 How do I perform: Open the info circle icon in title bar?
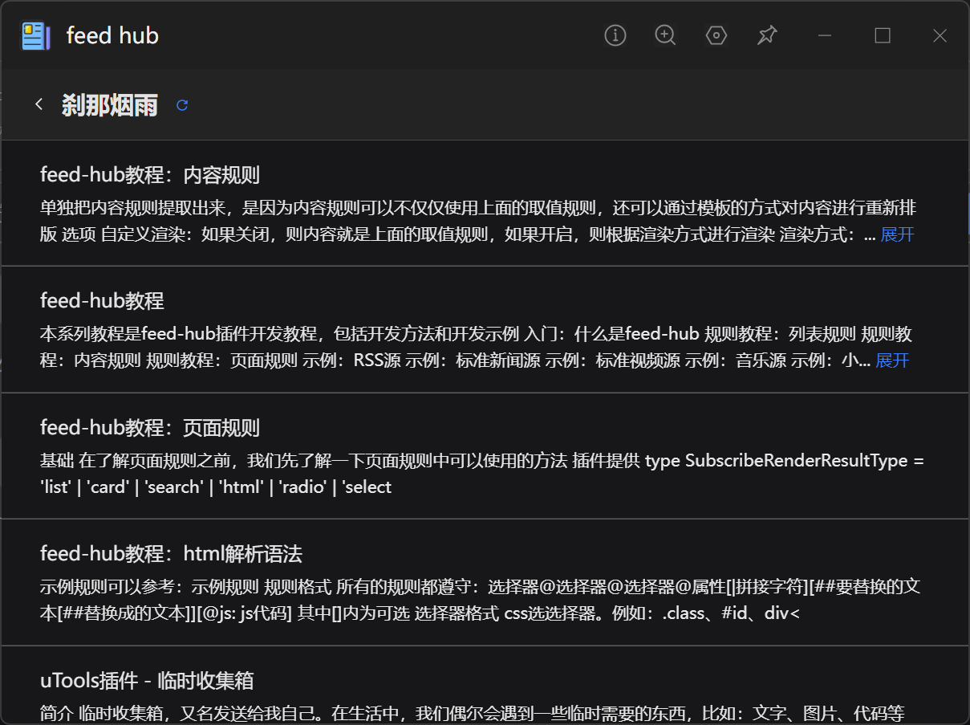(x=615, y=35)
